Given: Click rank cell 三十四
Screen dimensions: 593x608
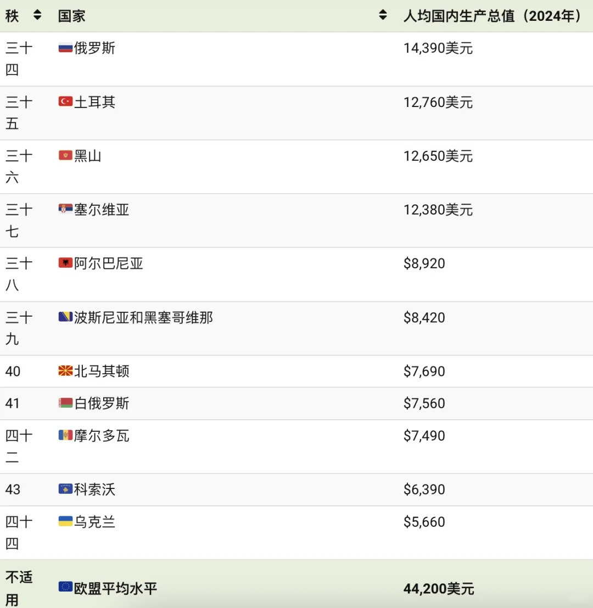Looking at the screenshot, I should click(19, 59).
